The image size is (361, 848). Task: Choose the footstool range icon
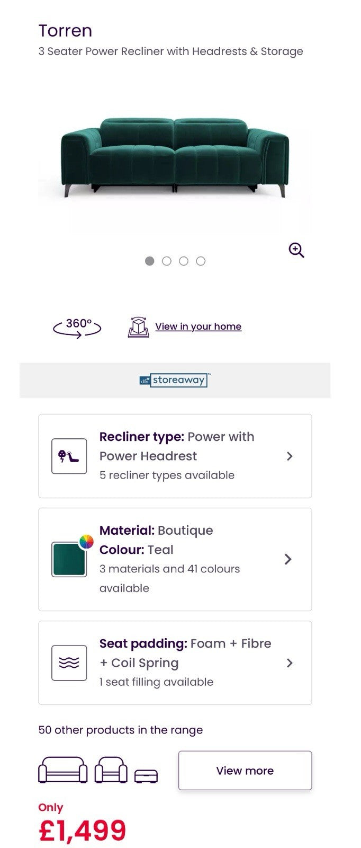pos(146,776)
